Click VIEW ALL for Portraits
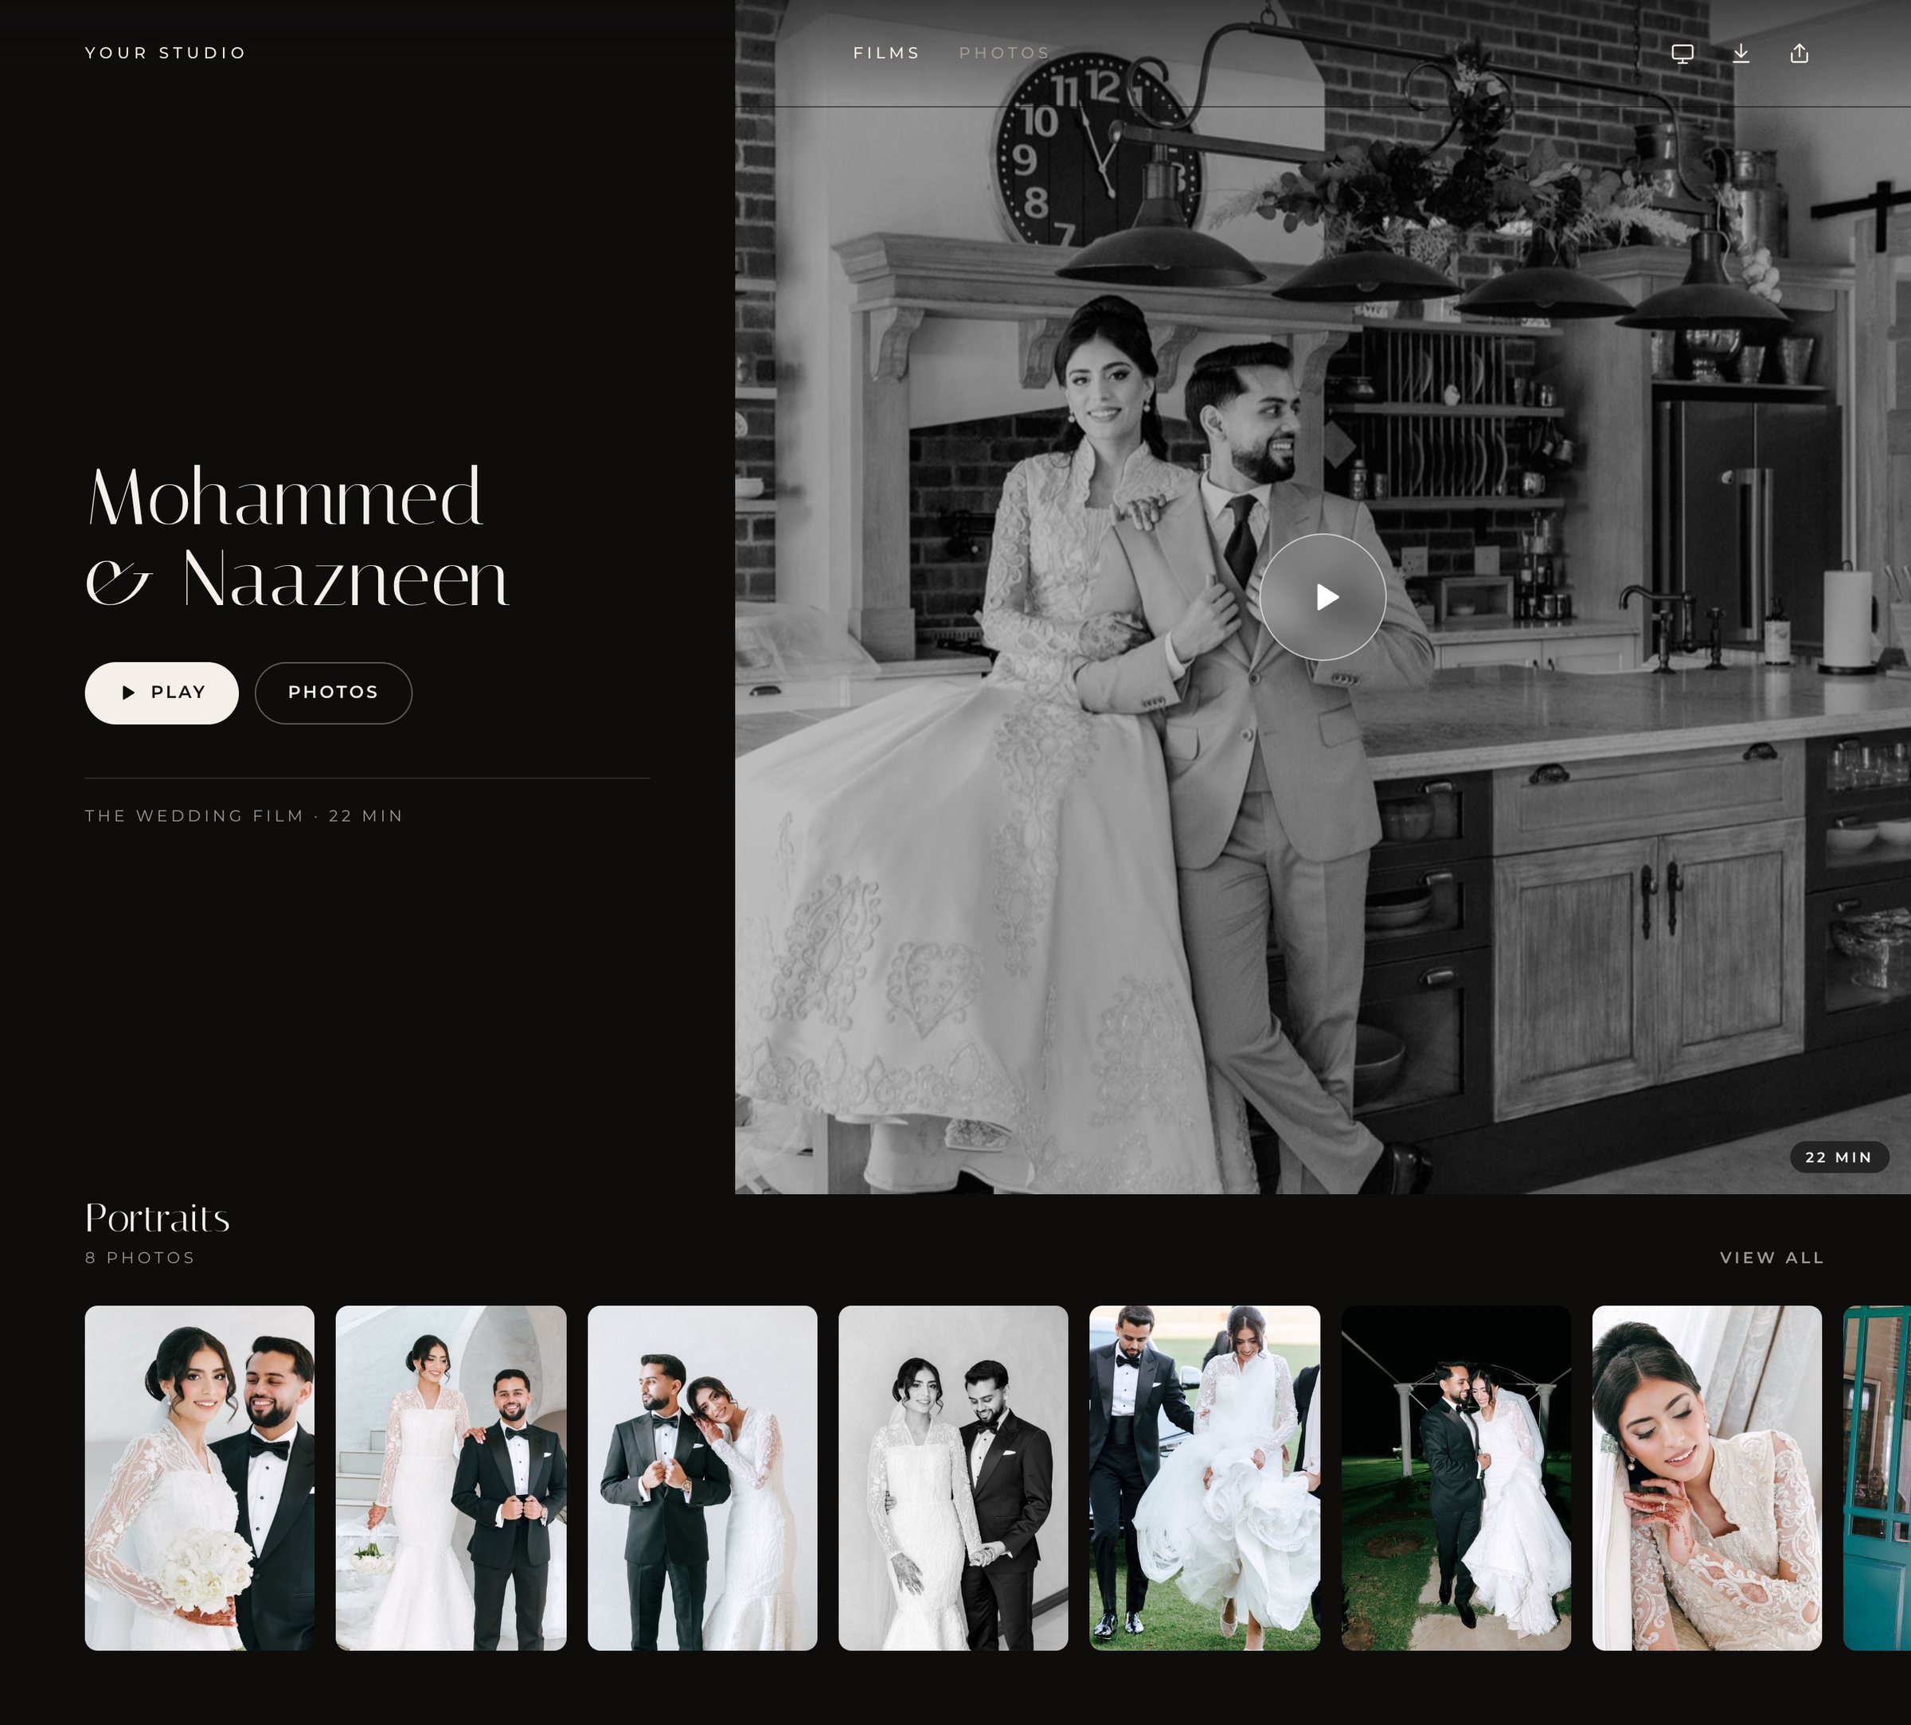1911x1725 pixels. tap(1772, 1258)
